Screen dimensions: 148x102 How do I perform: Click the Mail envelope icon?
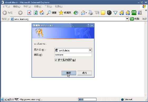(x=83, y=13)
